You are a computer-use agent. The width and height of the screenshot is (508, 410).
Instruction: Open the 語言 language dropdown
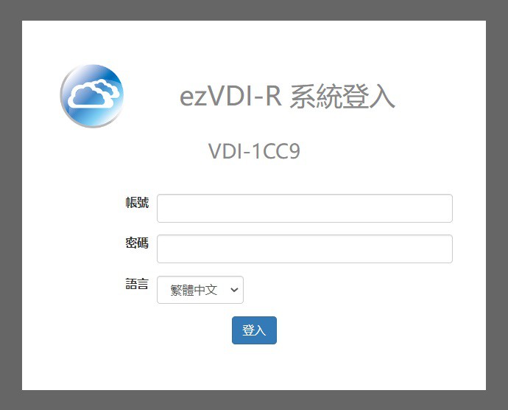200,290
